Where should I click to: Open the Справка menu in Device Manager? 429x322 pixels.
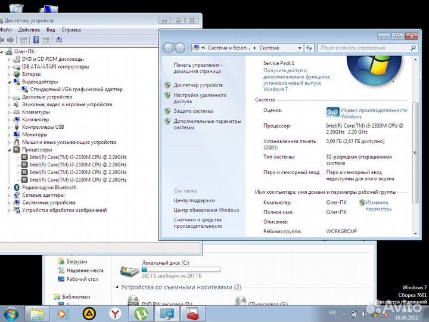click(x=71, y=29)
